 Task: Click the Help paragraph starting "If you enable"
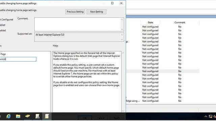point(86,71)
